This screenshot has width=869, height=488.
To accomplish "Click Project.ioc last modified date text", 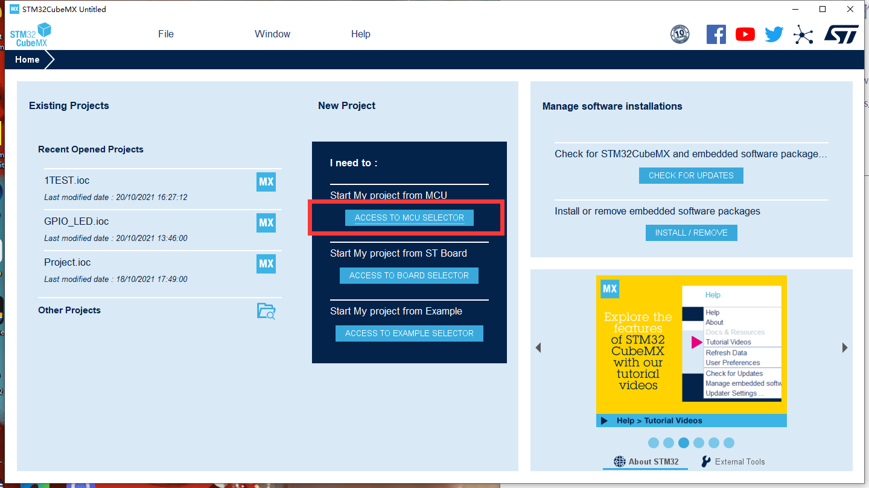I will [116, 280].
